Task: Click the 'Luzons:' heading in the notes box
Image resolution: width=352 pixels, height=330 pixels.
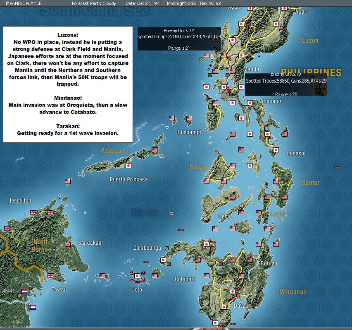Action: (68, 35)
